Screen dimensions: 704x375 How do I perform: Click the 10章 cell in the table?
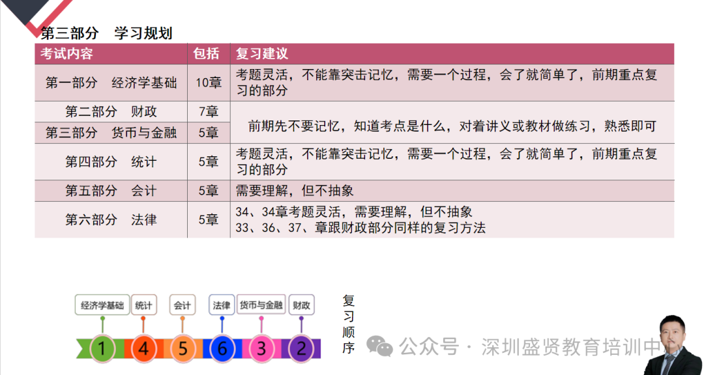coord(209,83)
